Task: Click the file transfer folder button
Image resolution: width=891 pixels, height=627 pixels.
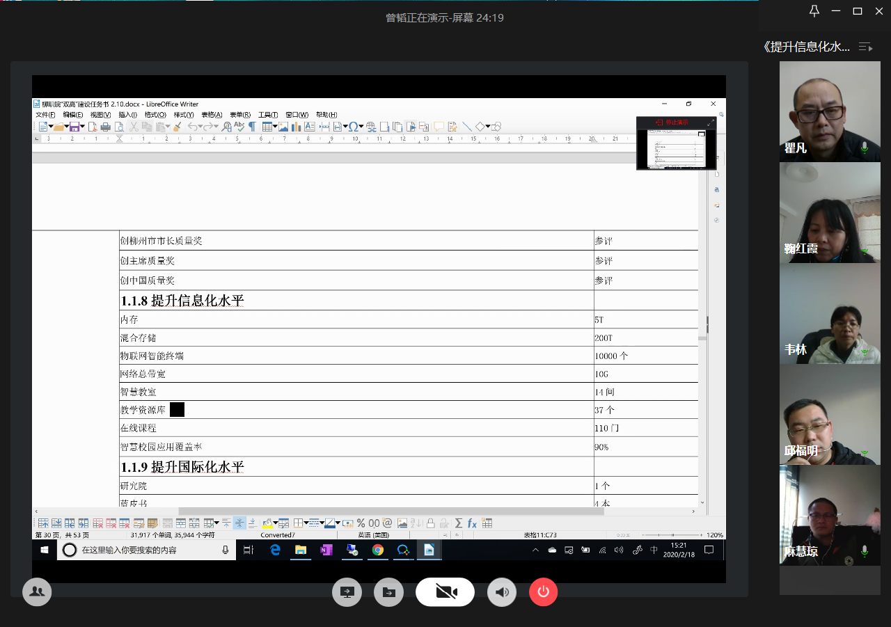Action: 388,592
